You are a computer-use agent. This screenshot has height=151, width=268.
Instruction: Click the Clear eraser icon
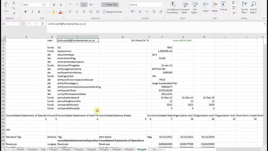click(x=234, y=13)
